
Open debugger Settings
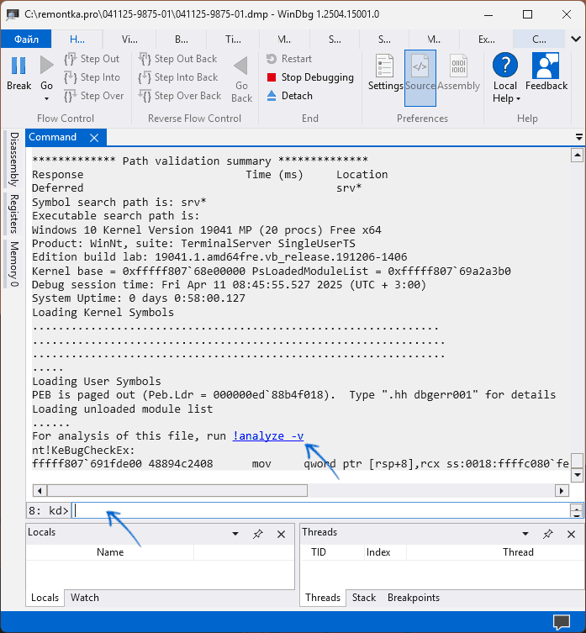[385, 73]
